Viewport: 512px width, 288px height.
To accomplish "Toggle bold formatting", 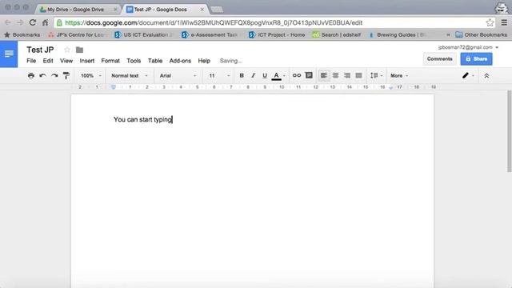I will 242,75.
